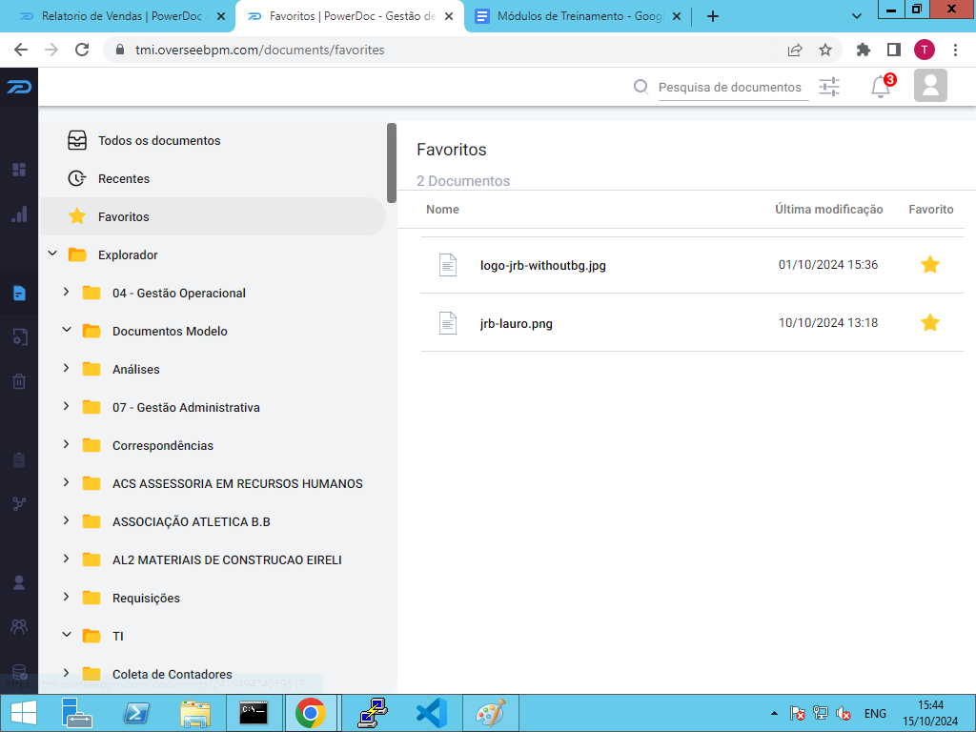Open the search filter sliders icon

pyautogui.click(x=828, y=87)
